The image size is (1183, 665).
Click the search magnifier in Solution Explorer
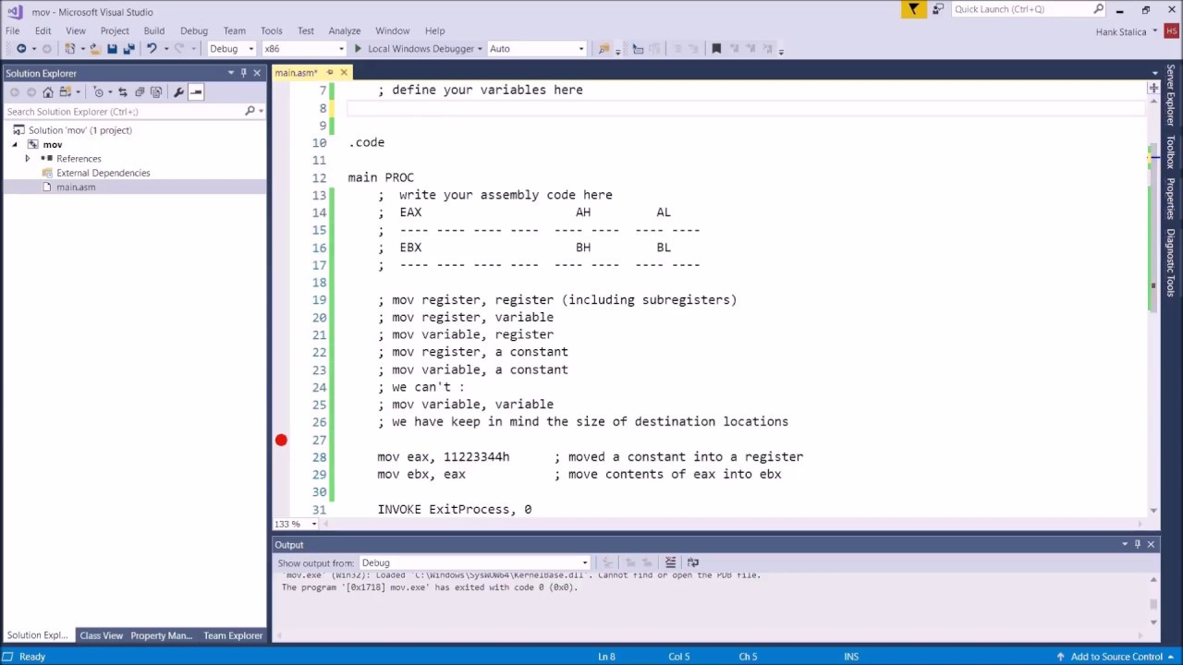tap(250, 112)
